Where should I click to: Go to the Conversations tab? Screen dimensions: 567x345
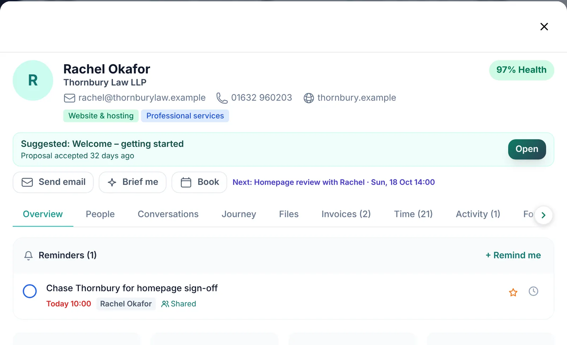168,214
